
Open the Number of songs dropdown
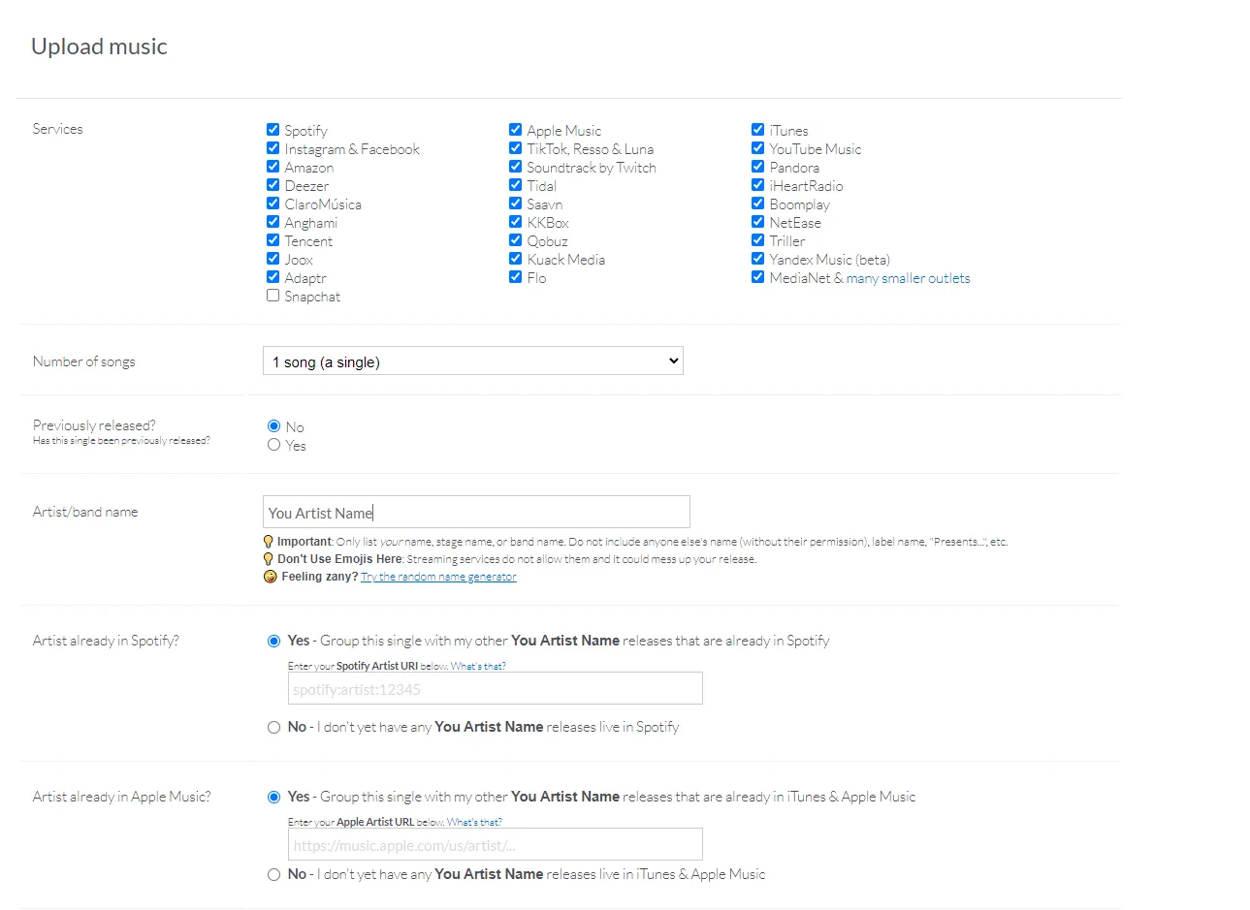(473, 361)
